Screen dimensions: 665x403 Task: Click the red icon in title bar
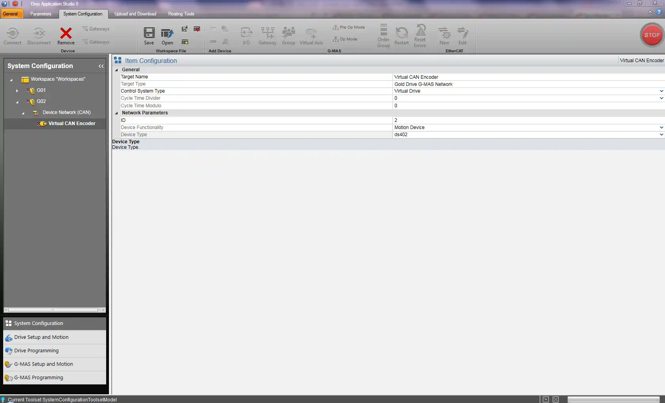click(x=15, y=4)
